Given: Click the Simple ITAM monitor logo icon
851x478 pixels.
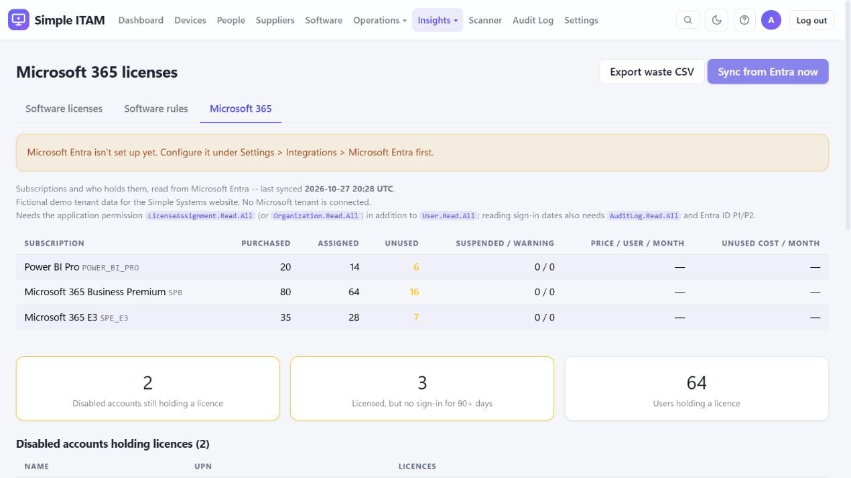Looking at the screenshot, I should point(19,20).
